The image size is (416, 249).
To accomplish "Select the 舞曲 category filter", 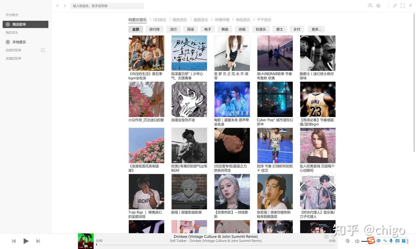I will [x=225, y=29].
